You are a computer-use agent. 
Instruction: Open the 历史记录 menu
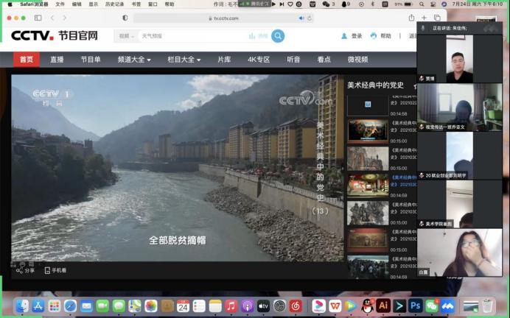[x=114, y=4]
